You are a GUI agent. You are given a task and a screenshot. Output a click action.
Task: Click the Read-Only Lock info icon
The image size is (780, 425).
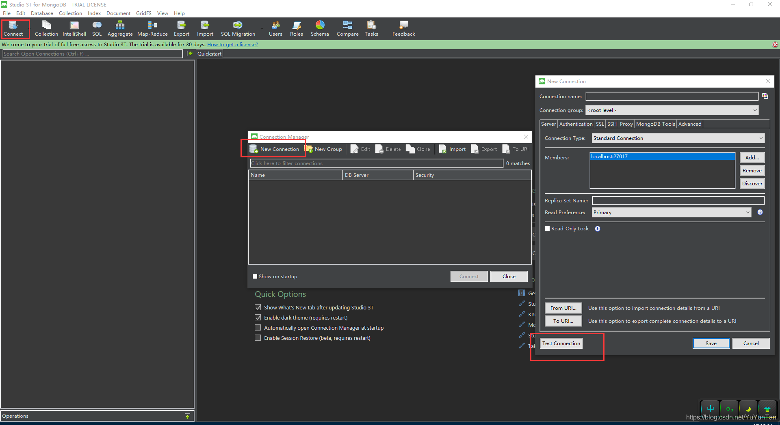598,229
